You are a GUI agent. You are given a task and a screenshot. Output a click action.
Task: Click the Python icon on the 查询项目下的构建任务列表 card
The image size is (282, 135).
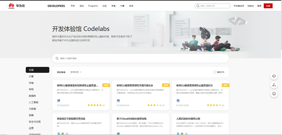tap(63, 134)
